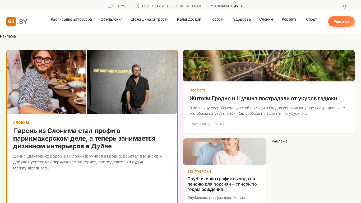Open the headline about гадюки bites
Image resolution: width=361 pixels, height=203 pixels.
263,98
